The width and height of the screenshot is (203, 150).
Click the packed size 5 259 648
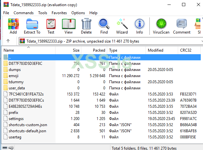(97, 76)
